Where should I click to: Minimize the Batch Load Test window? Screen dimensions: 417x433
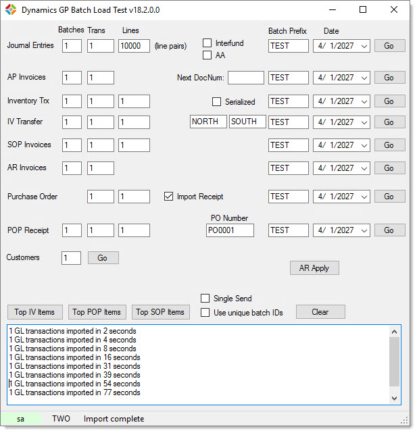[x=333, y=9]
